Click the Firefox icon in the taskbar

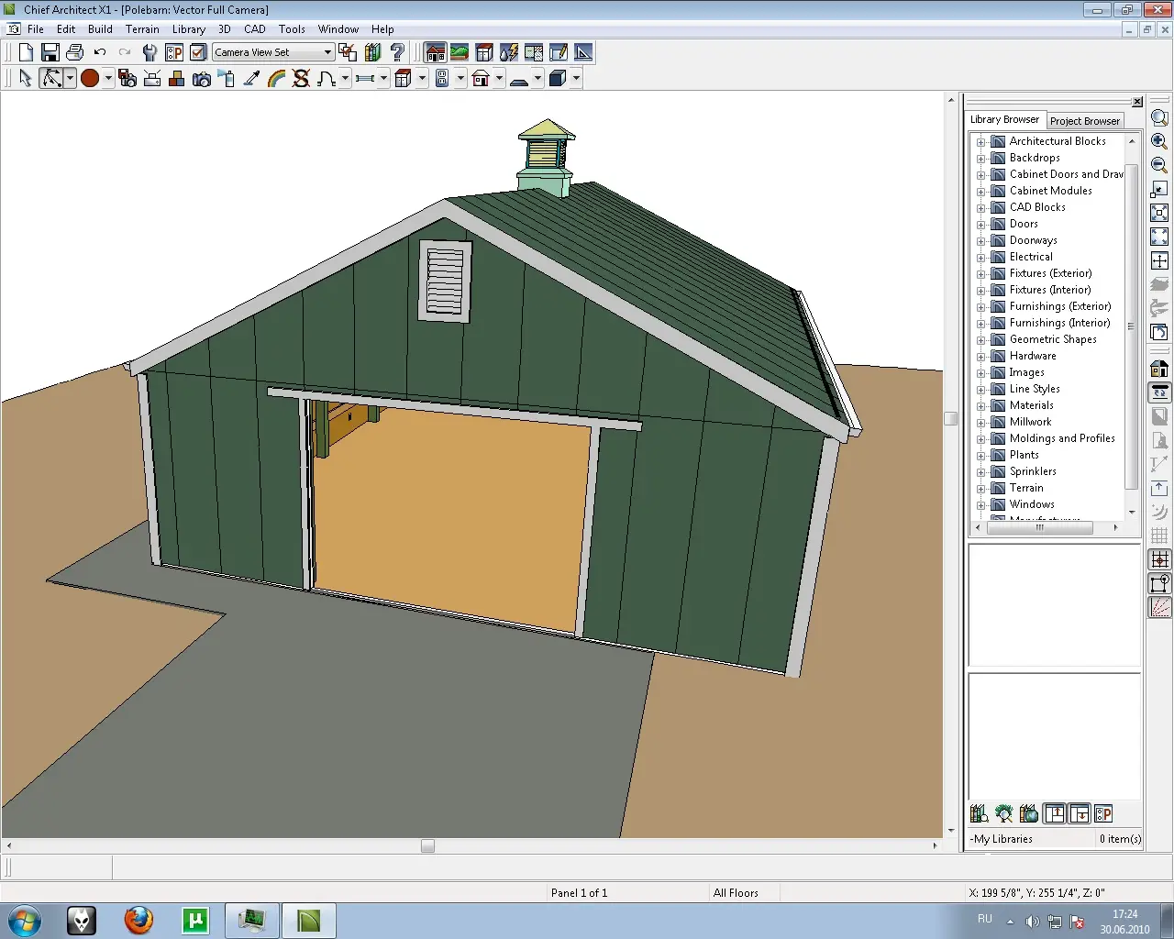click(138, 920)
